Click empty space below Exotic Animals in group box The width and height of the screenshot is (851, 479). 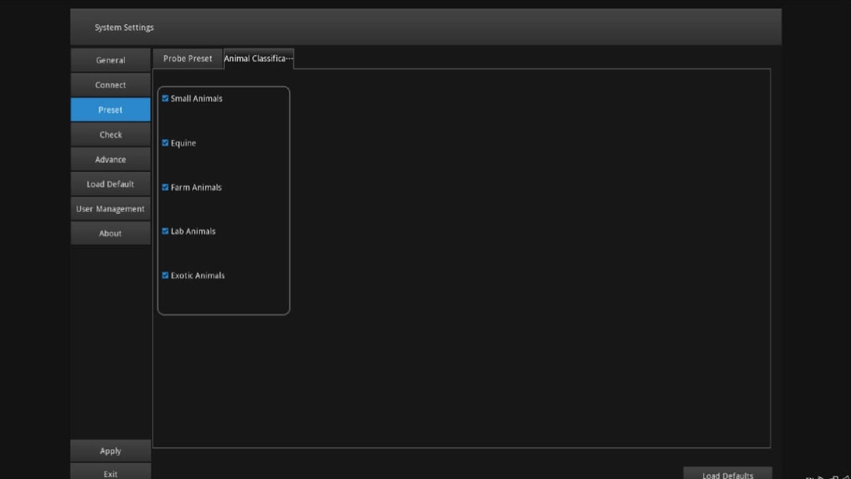coord(223,298)
